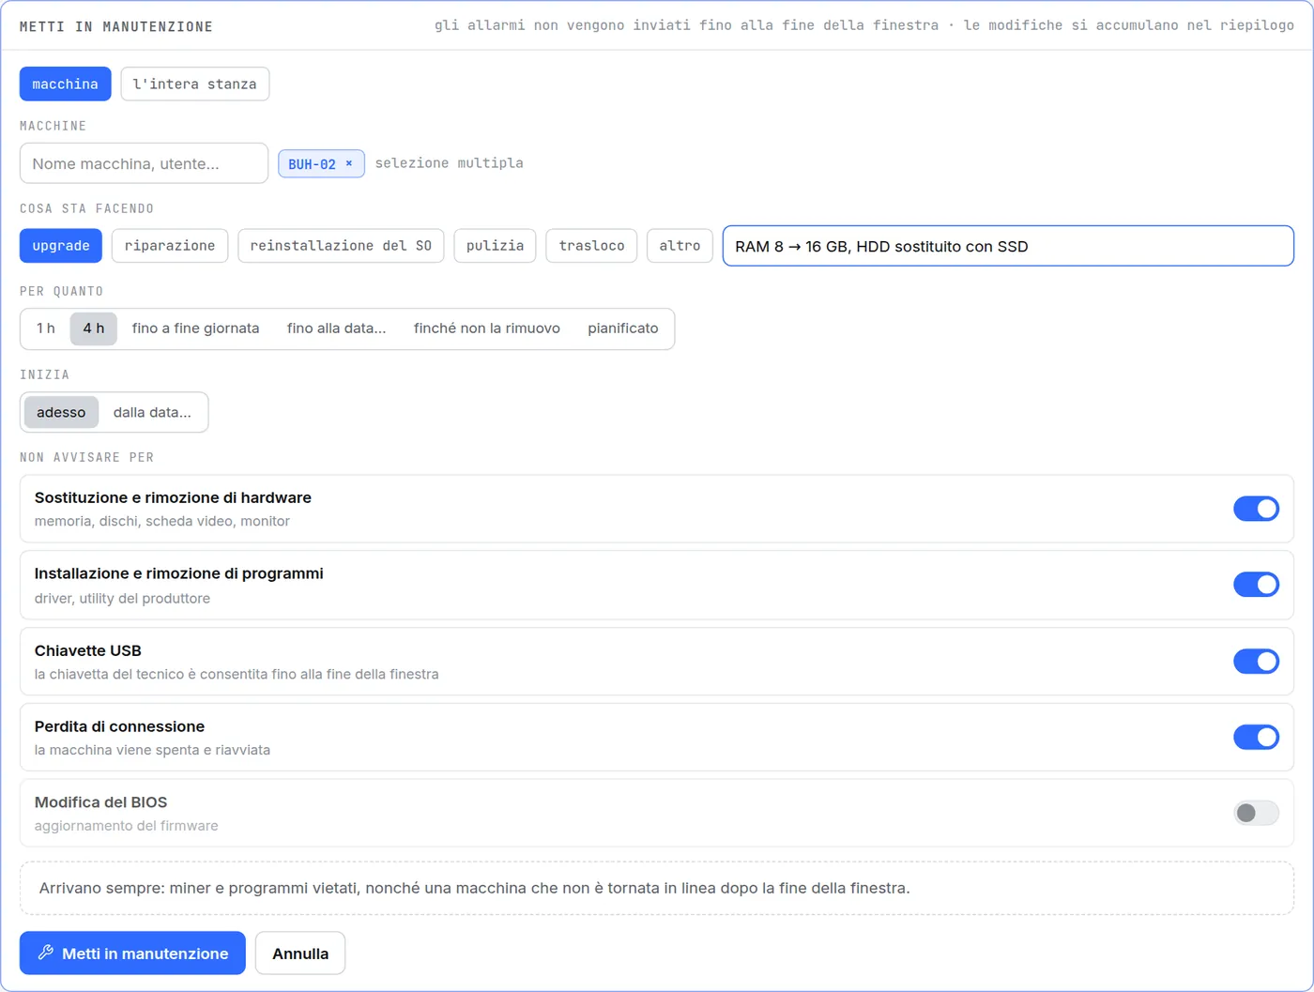This screenshot has height=992, width=1314.
Task: Choose fino a fine giornata duration
Action: [x=195, y=328]
